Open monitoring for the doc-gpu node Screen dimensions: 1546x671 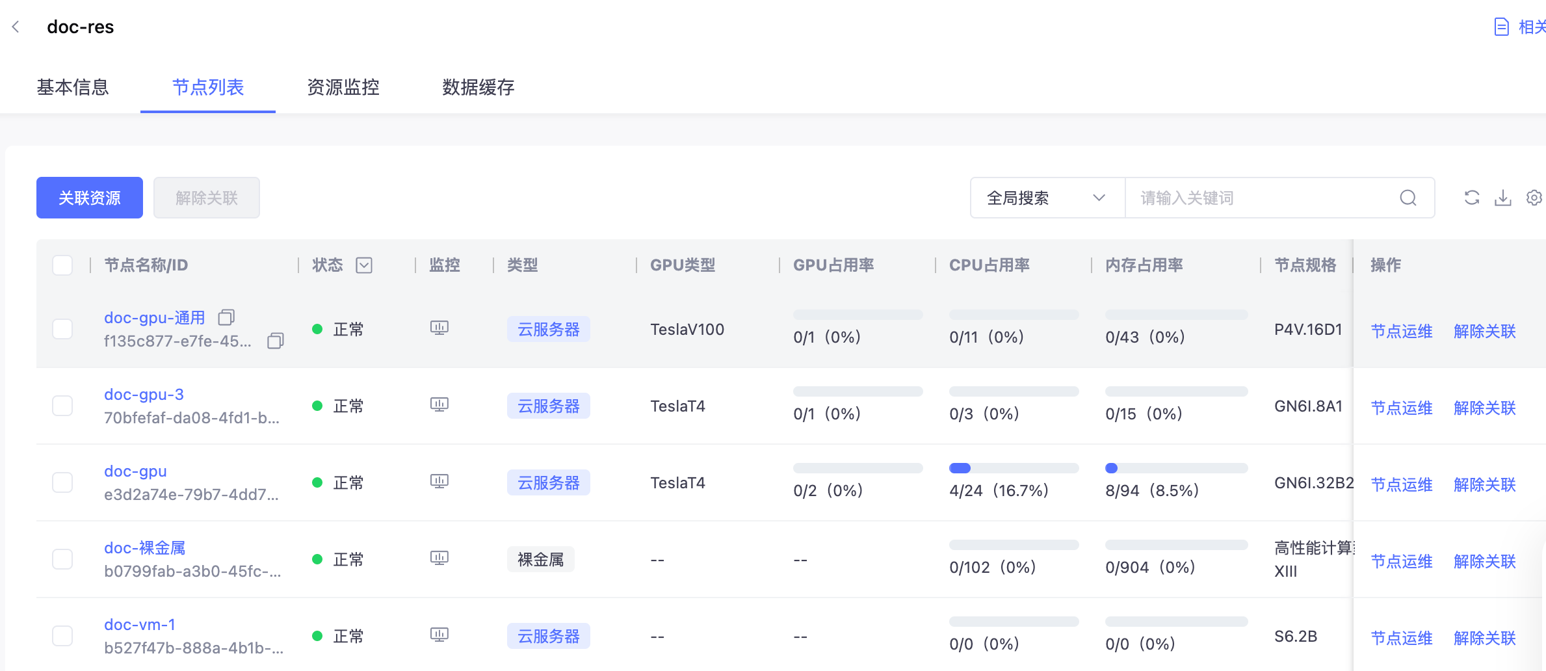click(439, 482)
